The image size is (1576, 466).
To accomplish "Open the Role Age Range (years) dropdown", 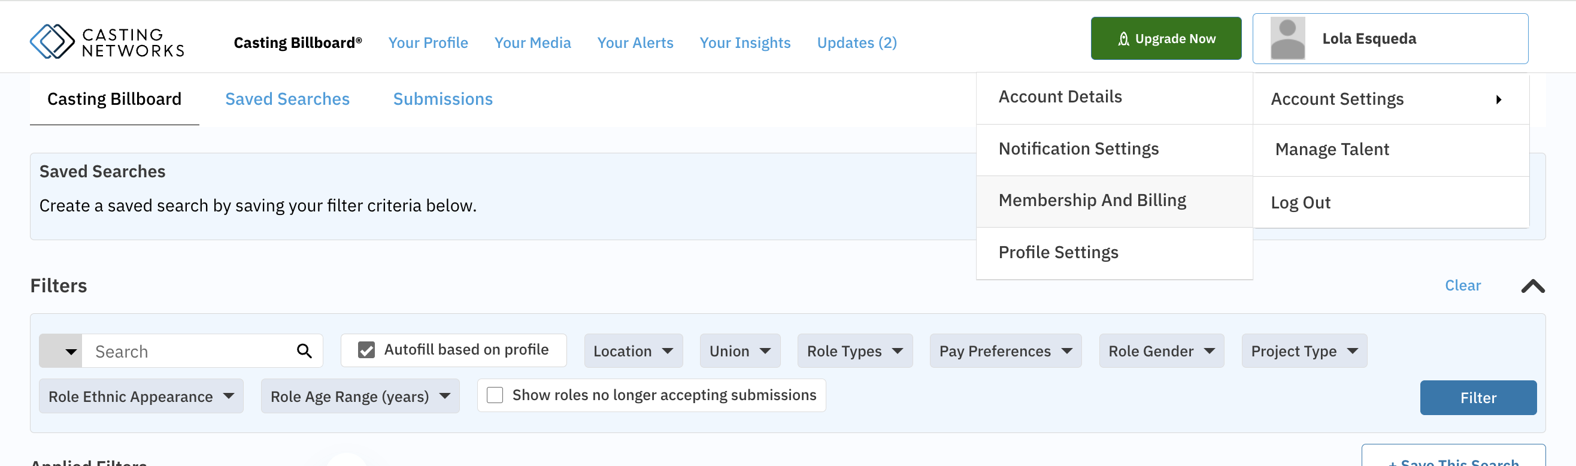I will click(360, 396).
